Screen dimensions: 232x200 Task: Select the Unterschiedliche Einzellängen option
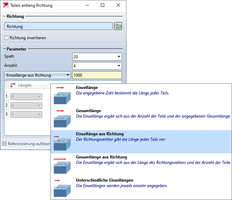point(141,188)
